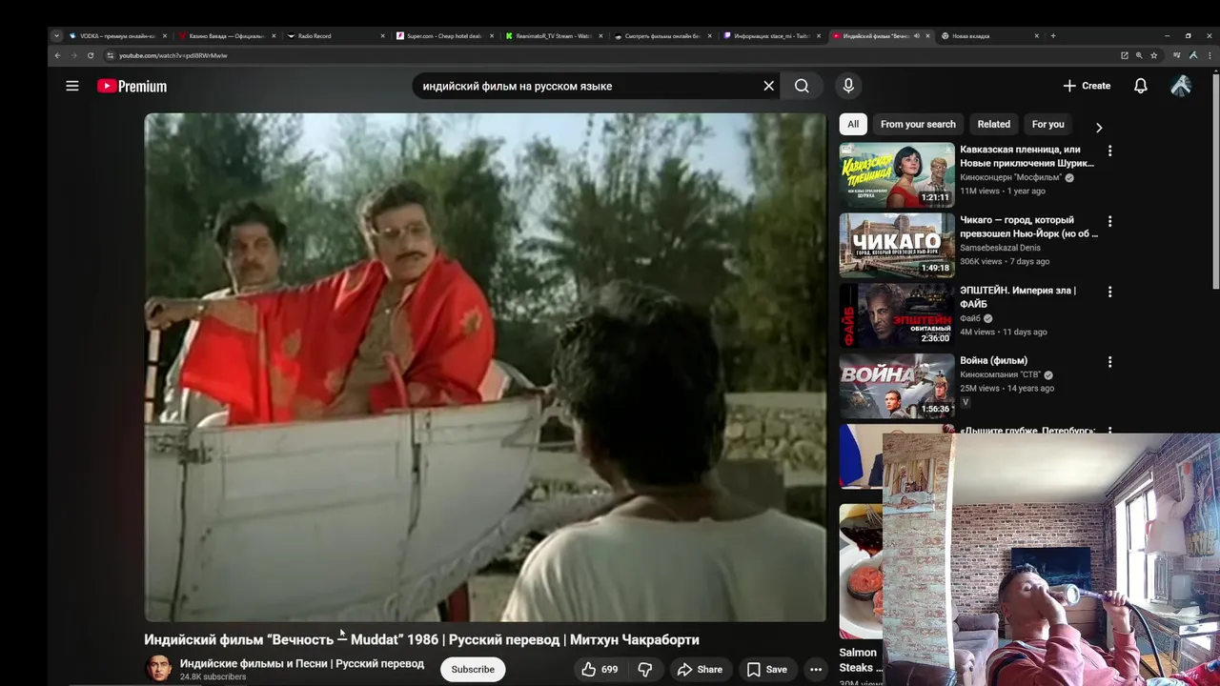Like the video with thumbs up
The width and height of the screenshot is (1220, 686).
pyautogui.click(x=600, y=670)
